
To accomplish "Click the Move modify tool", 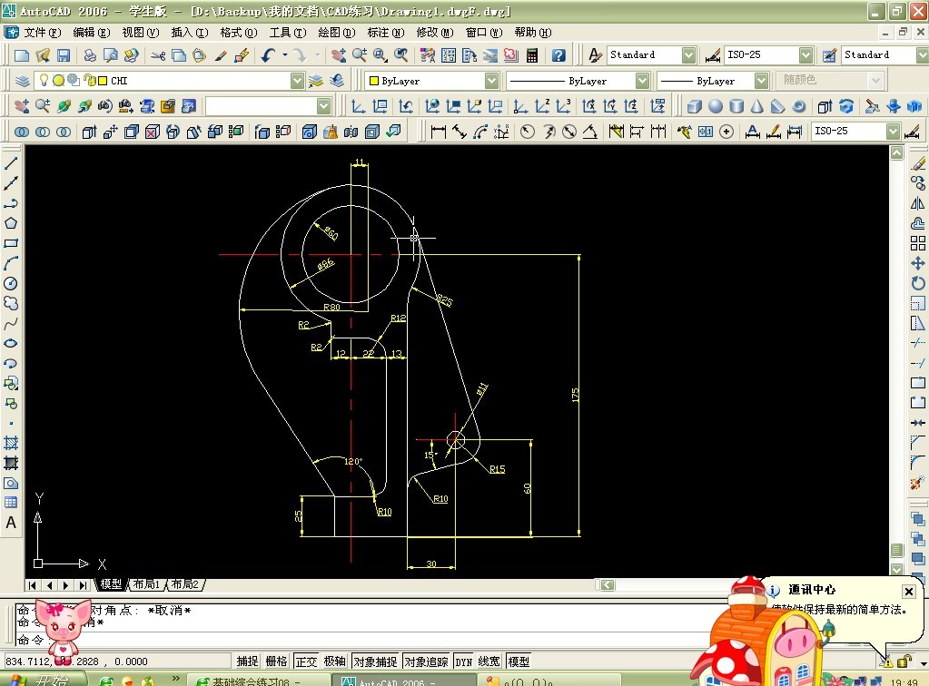I will pos(918,263).
